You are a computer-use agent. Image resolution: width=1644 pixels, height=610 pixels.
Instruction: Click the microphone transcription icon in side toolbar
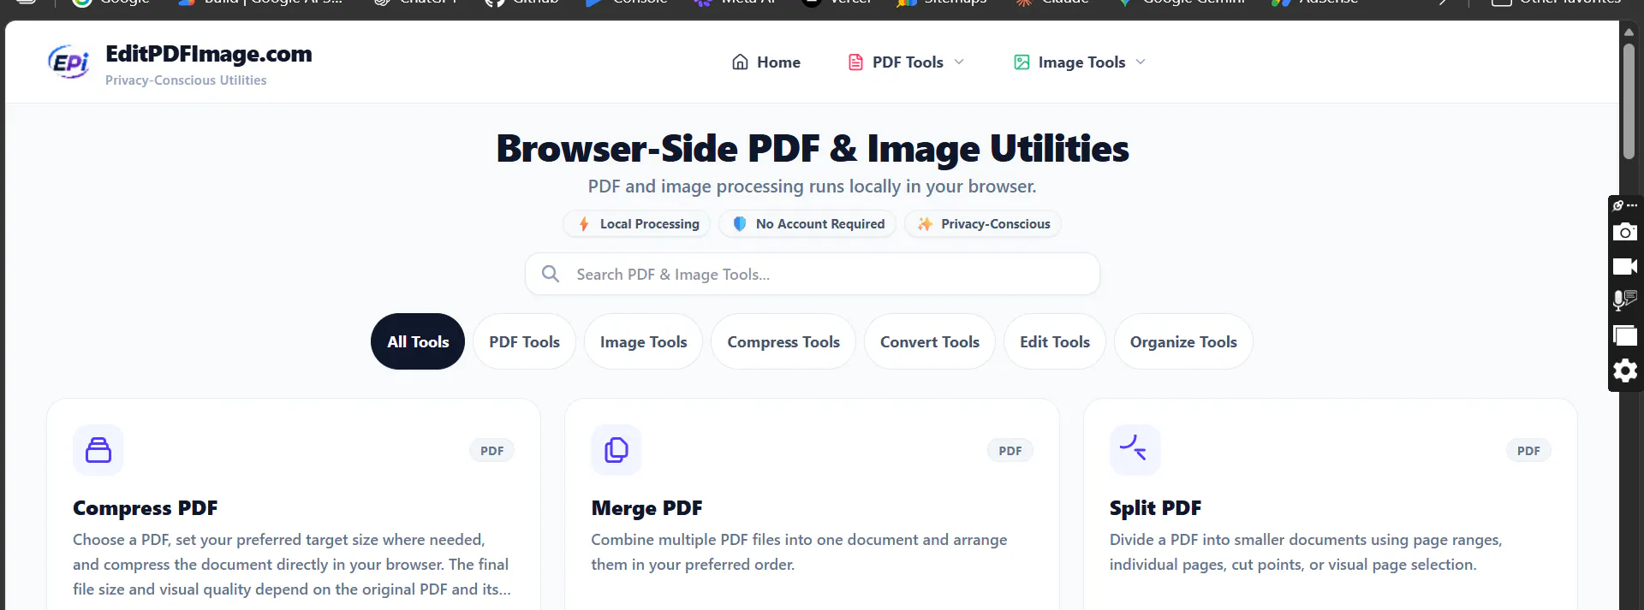1625,300
